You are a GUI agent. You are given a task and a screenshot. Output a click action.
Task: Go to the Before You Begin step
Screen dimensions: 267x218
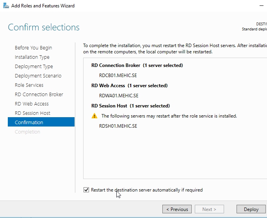[x=33, y=48]
